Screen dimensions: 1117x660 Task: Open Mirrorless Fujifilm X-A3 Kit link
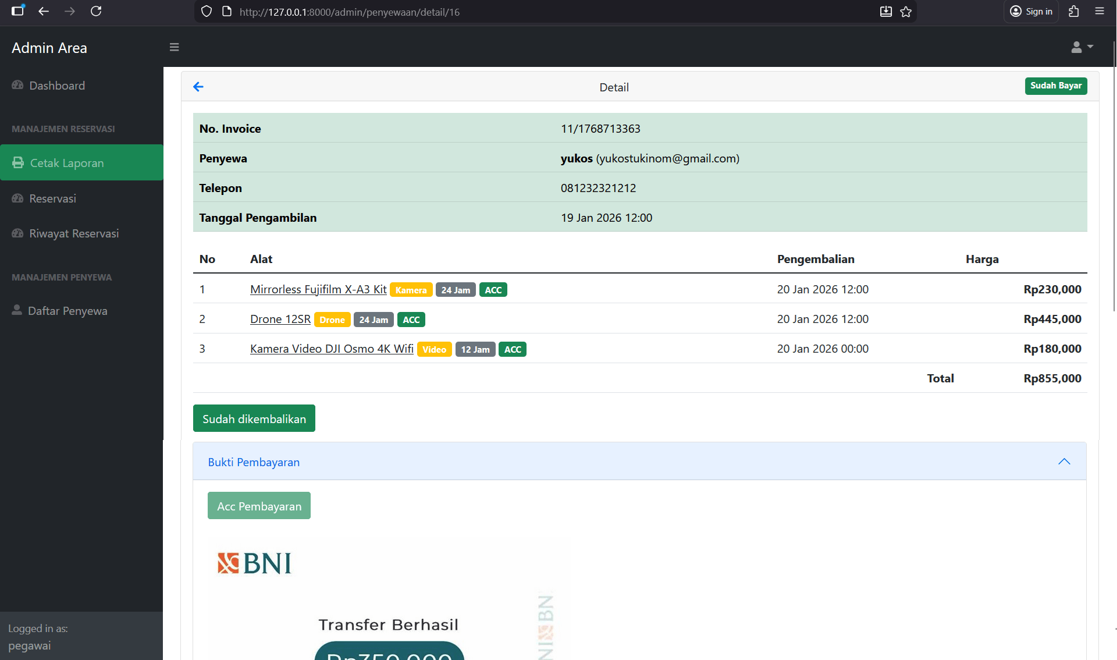318,289
